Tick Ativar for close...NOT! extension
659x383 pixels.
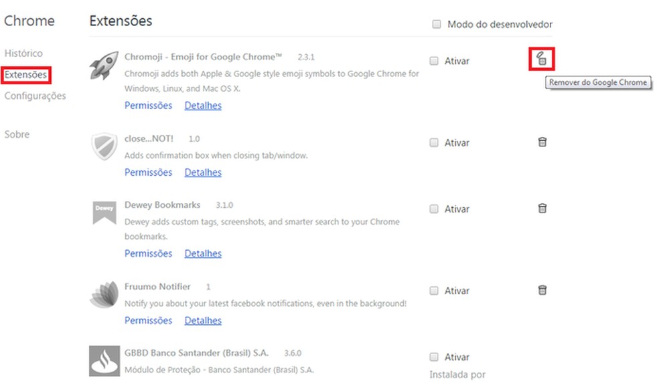point(434,142)
